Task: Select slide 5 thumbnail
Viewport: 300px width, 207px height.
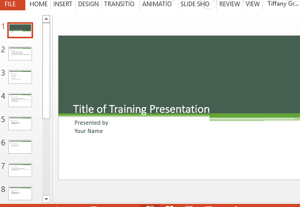Action: click(x=20, y=123)
